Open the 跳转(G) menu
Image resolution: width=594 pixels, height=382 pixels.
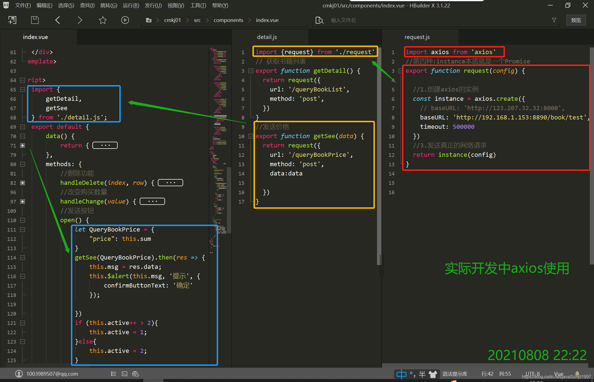(x=109, y=5)
